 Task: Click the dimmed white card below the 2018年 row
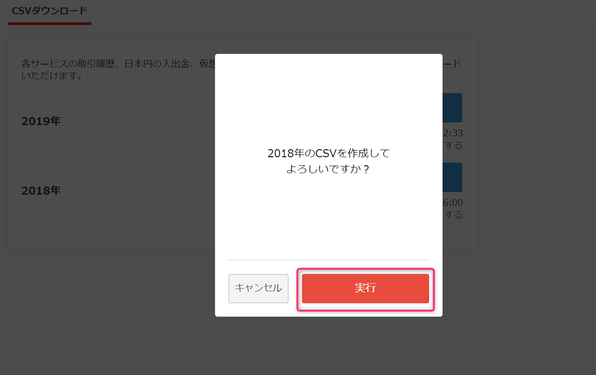tap(112, 237)
